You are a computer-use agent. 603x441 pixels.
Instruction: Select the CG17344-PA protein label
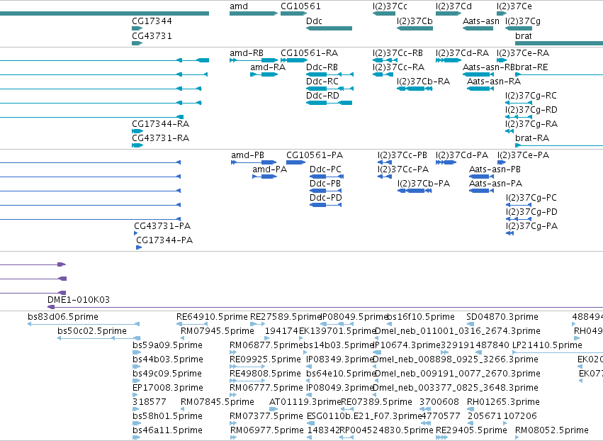(x=164, y=240)
